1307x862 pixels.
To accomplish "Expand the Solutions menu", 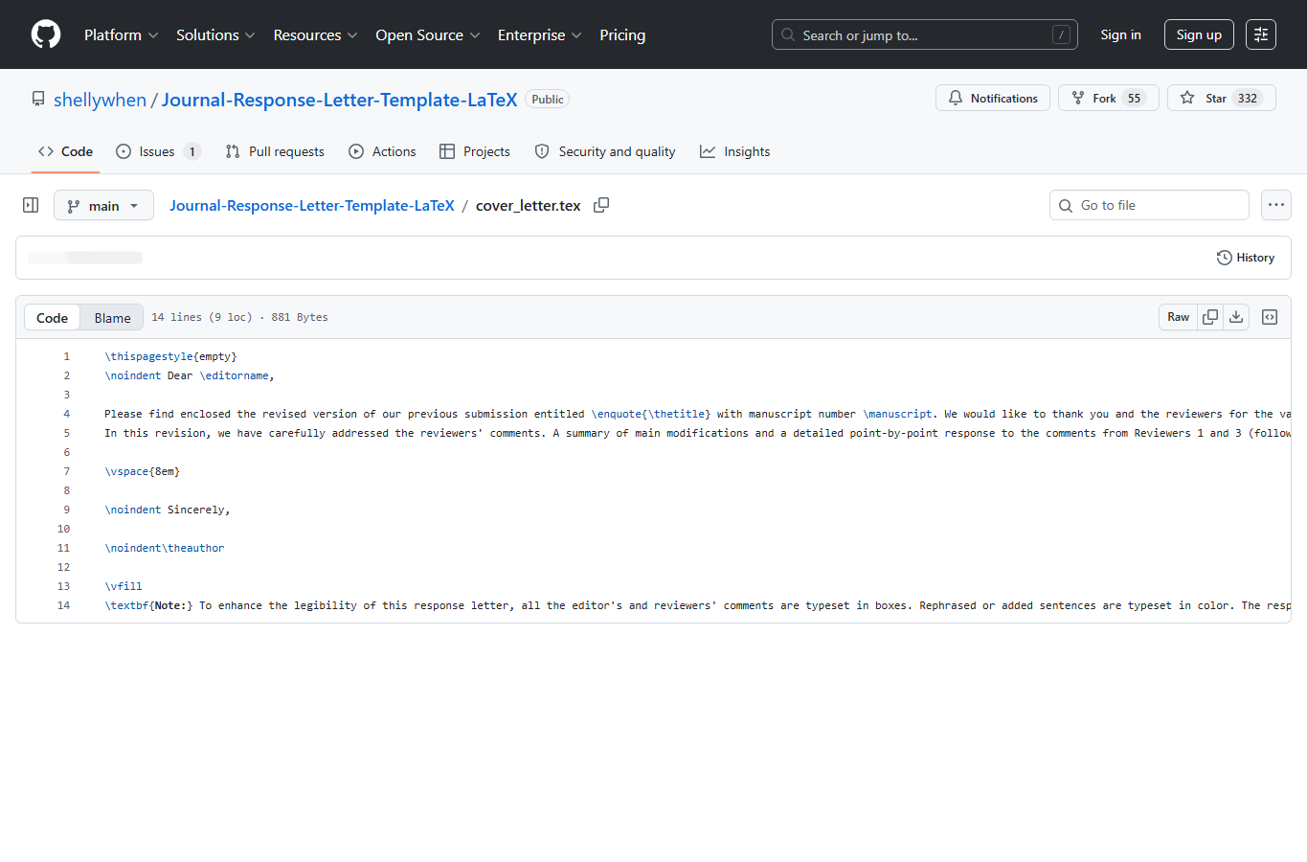I will point(215,34).
